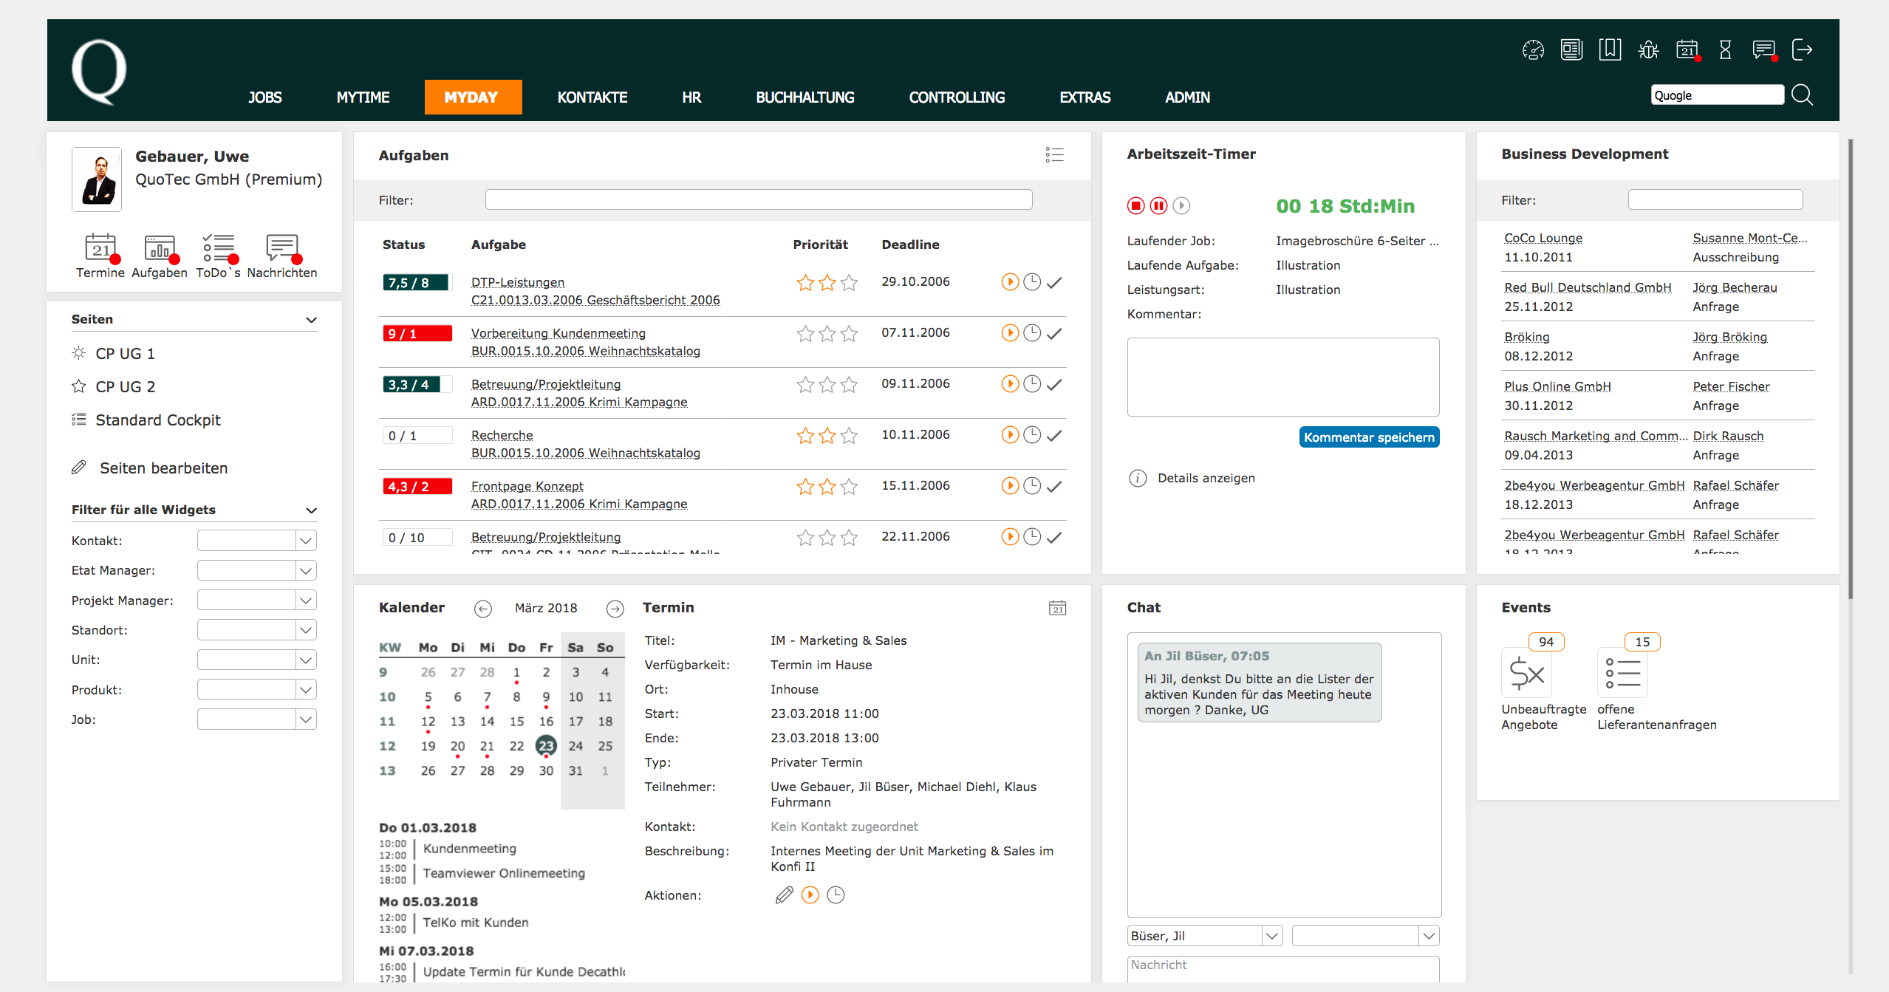
Task: Open the Red Bull Deutschland GmbH link
Action: [x=1587, y=287]
